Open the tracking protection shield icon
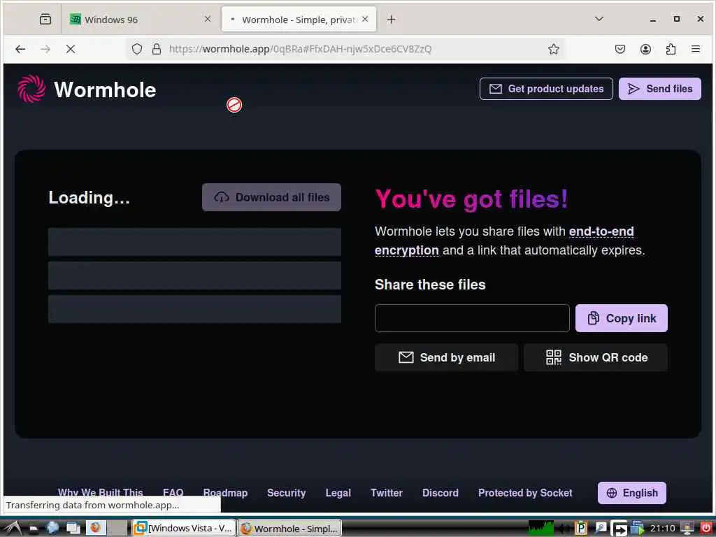This screenshot has height=537, width=716. point(137,49)
